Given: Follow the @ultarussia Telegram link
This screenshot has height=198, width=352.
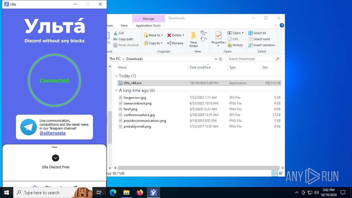Looking at the screenshot, I should pos(53,133).
